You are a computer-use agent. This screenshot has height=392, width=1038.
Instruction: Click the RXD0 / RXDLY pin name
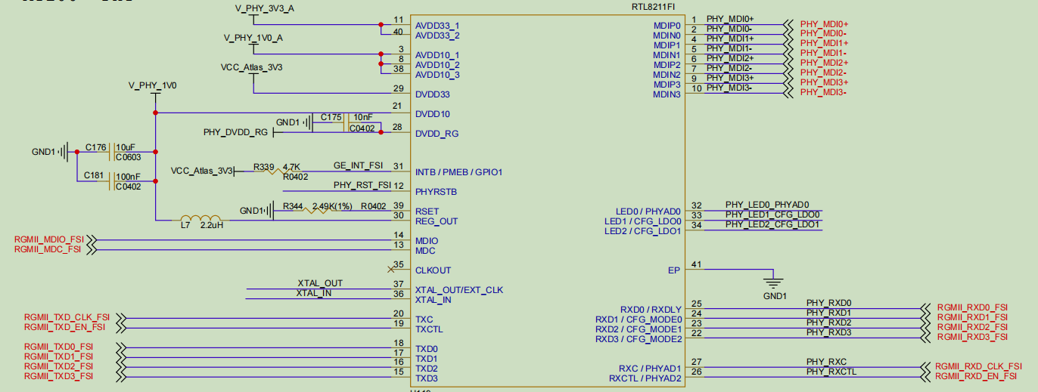click(x=651, y=310)
